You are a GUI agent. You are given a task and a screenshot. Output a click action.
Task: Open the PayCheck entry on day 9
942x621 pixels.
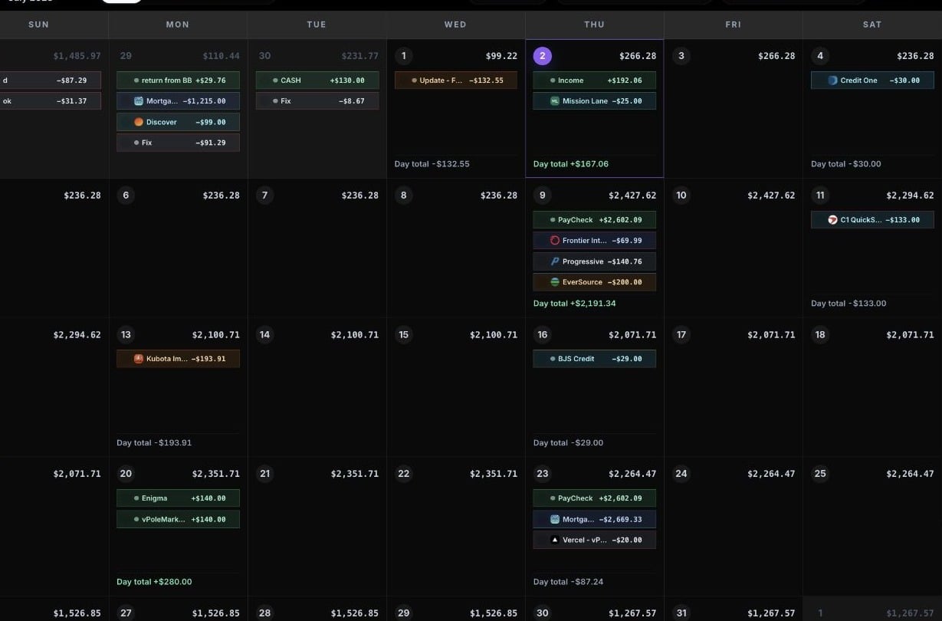[x=594, y=220]
